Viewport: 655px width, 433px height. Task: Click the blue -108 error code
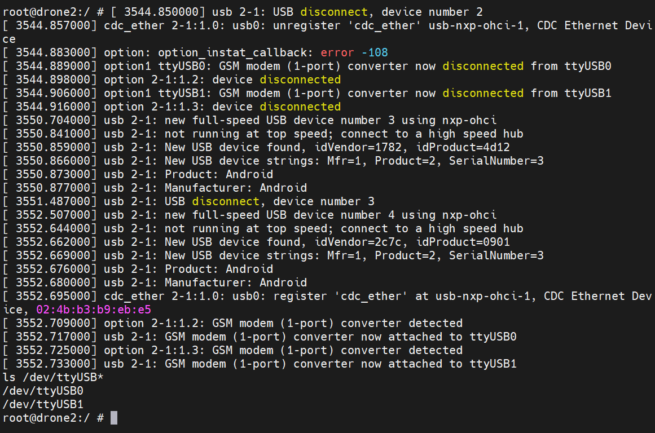(375, 52)
